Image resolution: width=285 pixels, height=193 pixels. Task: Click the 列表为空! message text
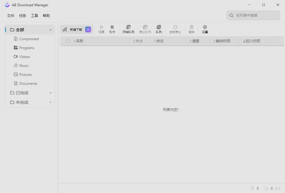click(x=171, y=109)
